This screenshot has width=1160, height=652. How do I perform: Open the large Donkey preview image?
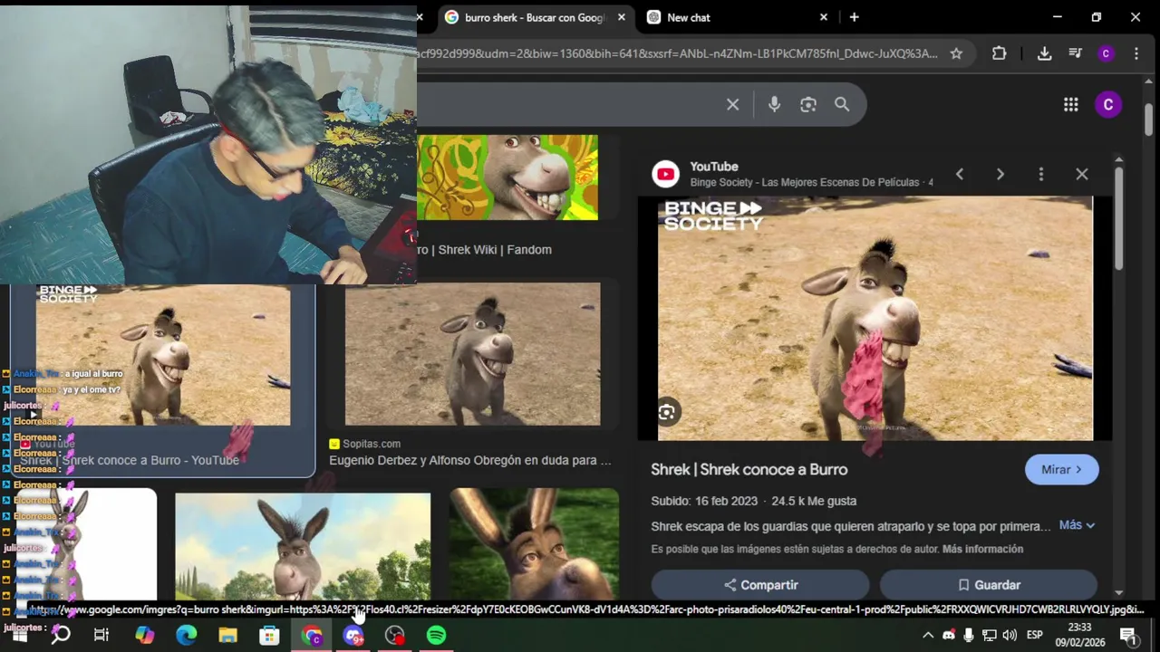(x=875, y=319)
